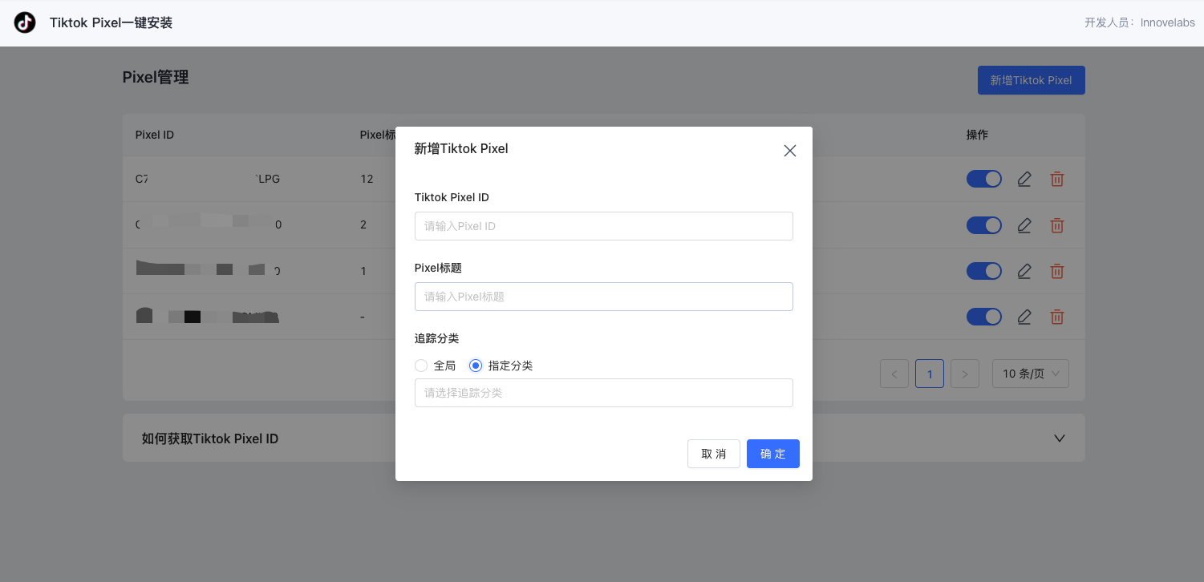1204x582 pixels.
Task: Edit the pixel row ending LPG
Action: coord(1024,179)
